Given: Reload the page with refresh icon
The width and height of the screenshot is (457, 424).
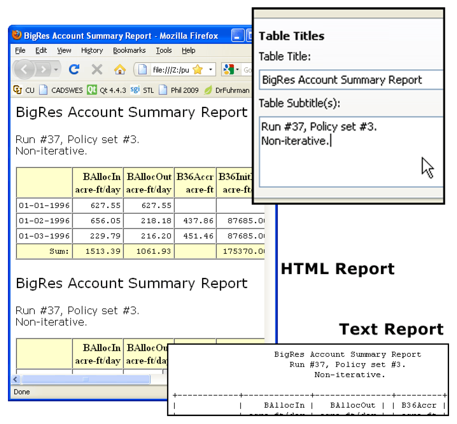Looking at the screenshot, I should tap(74, 69).
